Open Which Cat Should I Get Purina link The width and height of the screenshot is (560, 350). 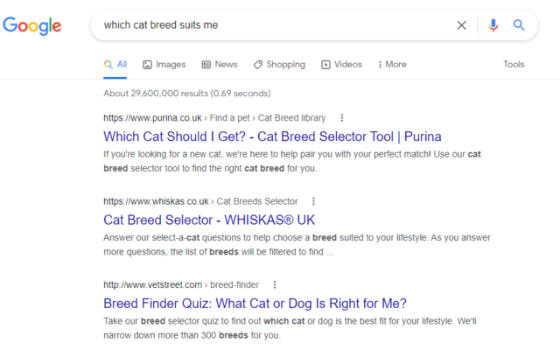pos(272,136)
